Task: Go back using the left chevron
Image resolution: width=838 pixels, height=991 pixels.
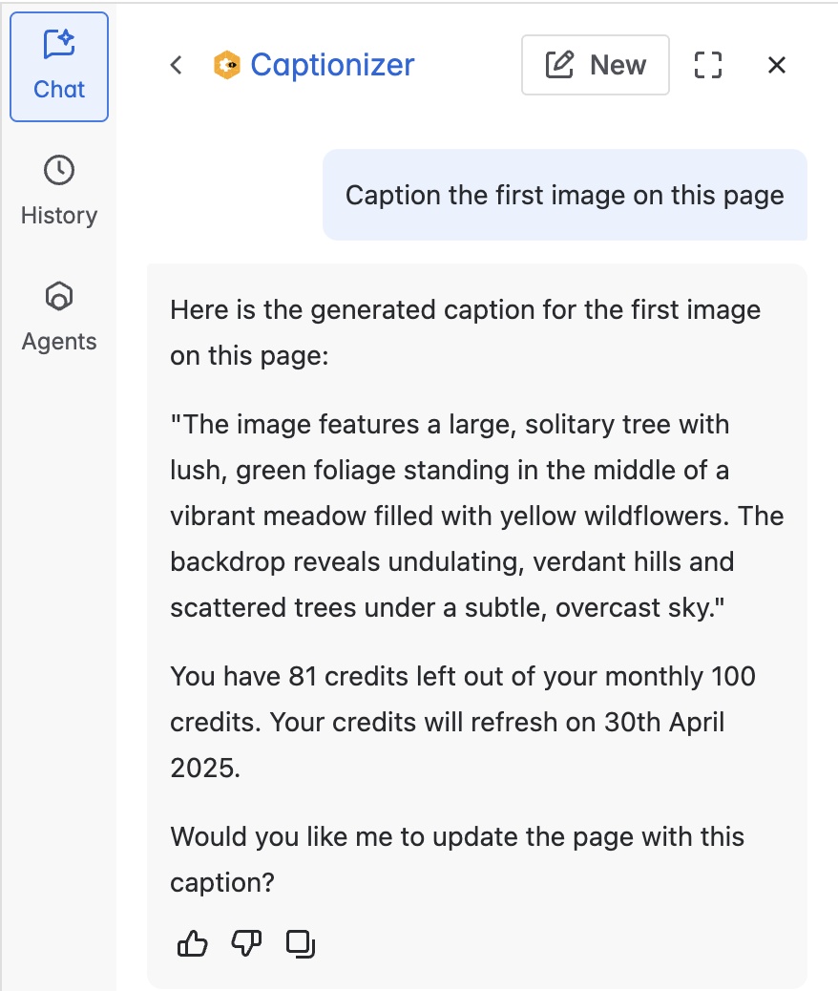Action: click(176, 65)
